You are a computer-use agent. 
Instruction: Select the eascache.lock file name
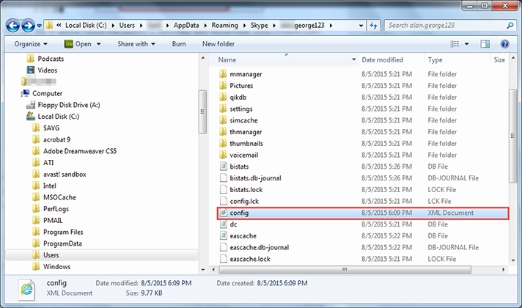tap(250, 259)
